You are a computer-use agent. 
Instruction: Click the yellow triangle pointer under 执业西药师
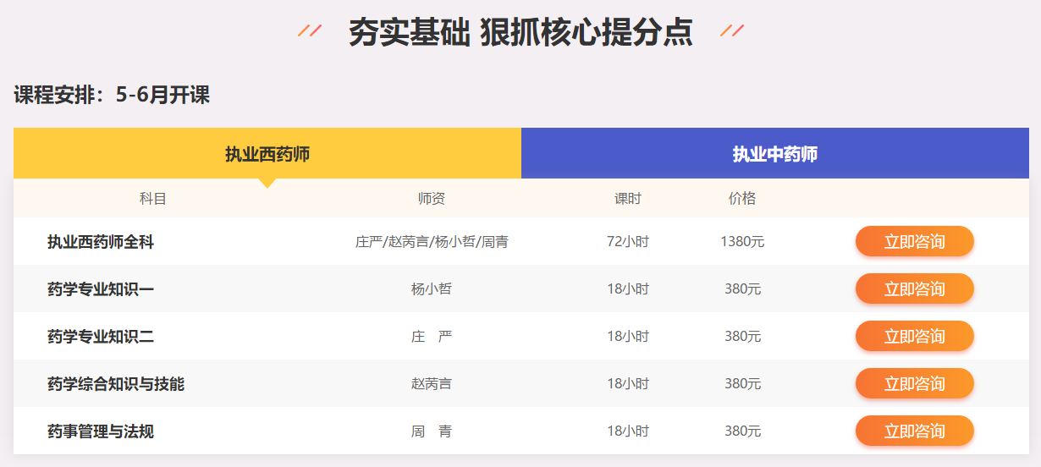(267, 183)
